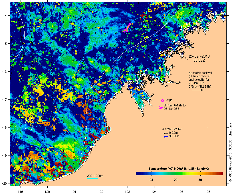Click the latitude axis label -14

point(4,15)
